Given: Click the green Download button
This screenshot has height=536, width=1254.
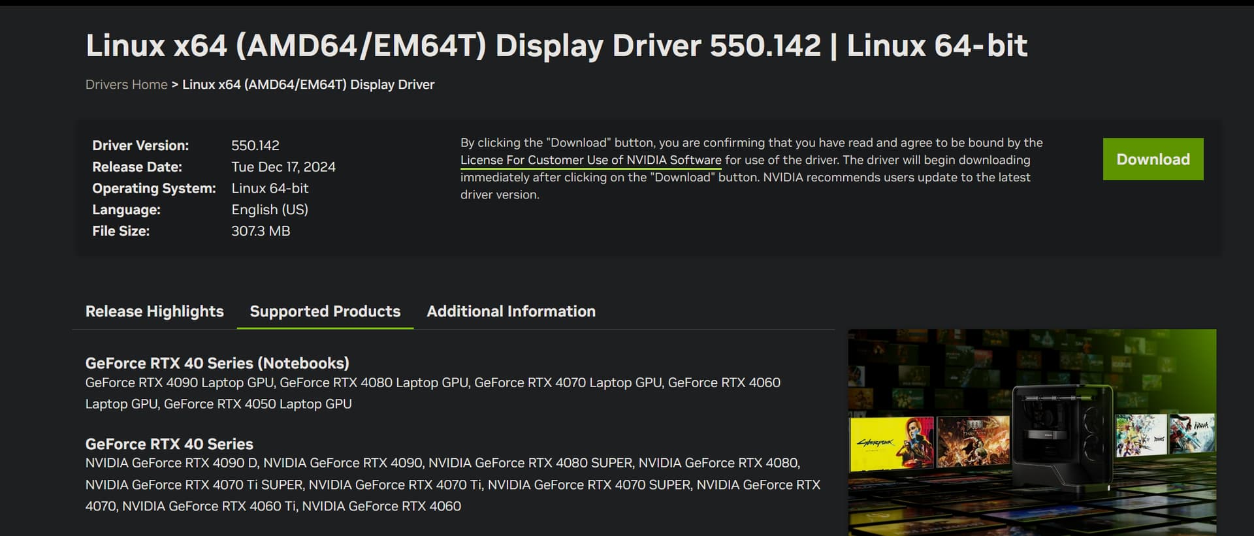Looking at the screenshot, I should tap(1153, 159).
